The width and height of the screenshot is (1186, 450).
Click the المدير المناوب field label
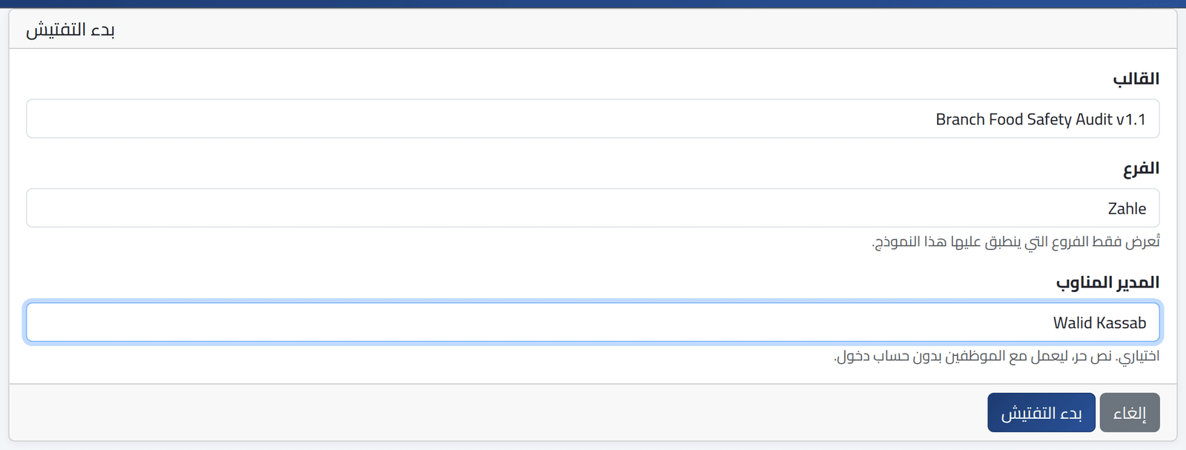(x=1107, y=282)
